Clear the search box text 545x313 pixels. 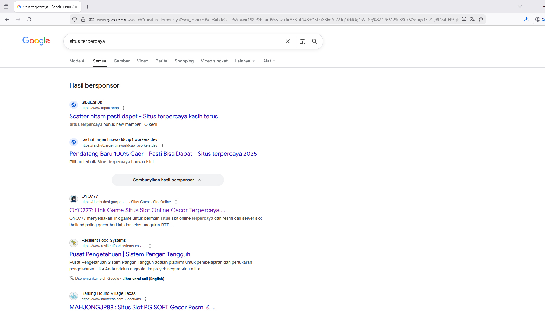coord(287,41)
